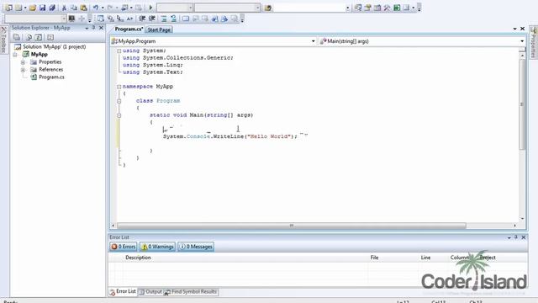Click the Save All icon
Image resolution: width=538 pixels, height=303 pixels.
(x=52, y=8)
